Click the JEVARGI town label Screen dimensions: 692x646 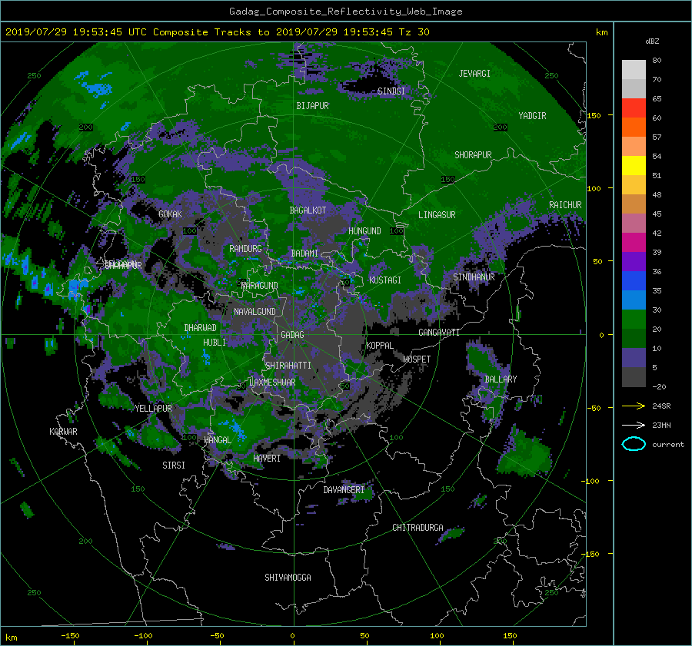(474, 74)
